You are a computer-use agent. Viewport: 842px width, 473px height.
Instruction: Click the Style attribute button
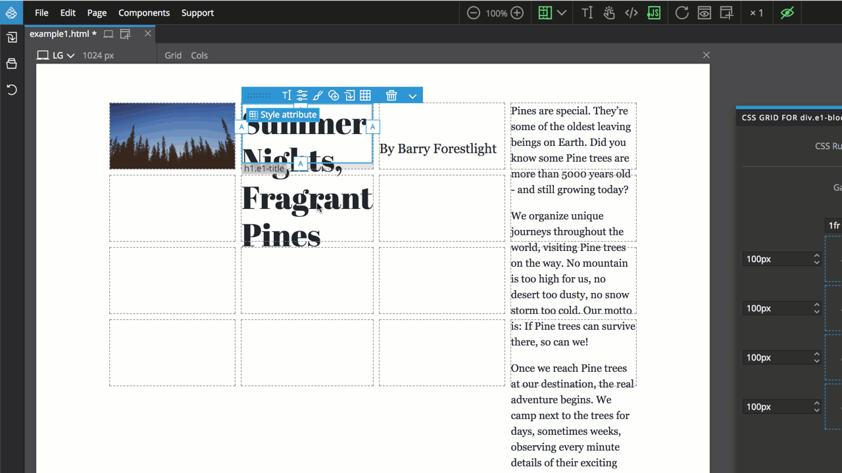[x=282, y=114]
